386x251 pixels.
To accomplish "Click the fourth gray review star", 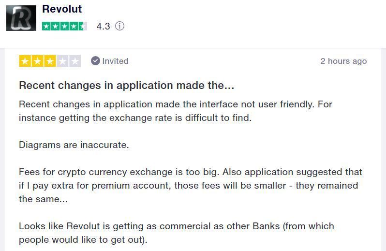I will coord(62,61).
